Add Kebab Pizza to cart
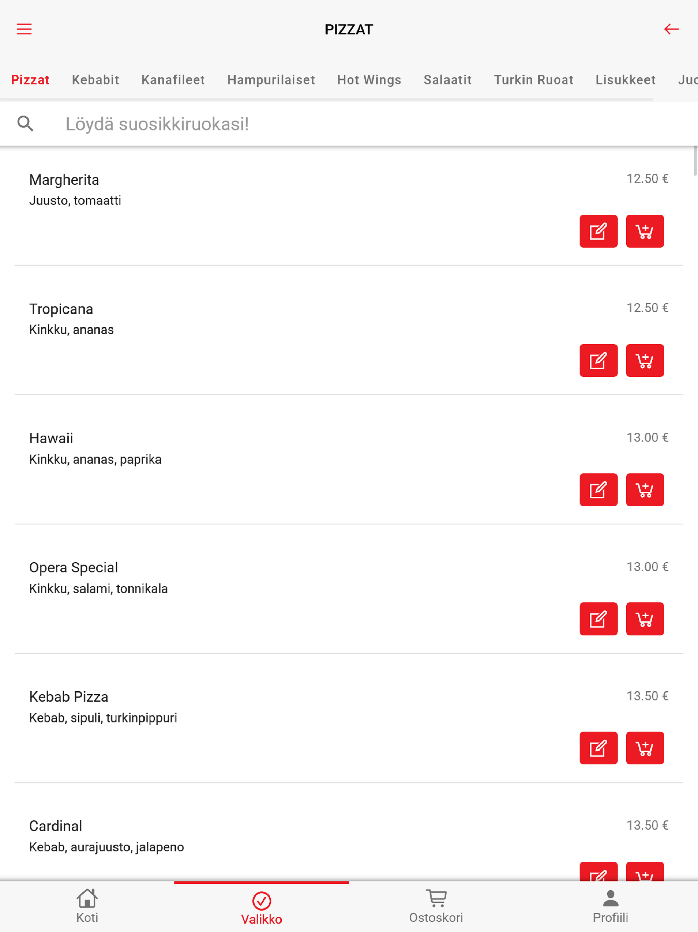This screenshot has height=932, width=698. click(644, 748)
